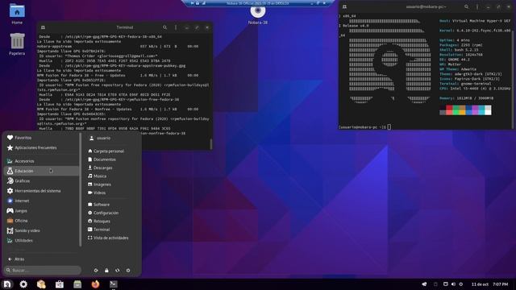
Task: Open the Utilidades category
Action: 41,240
